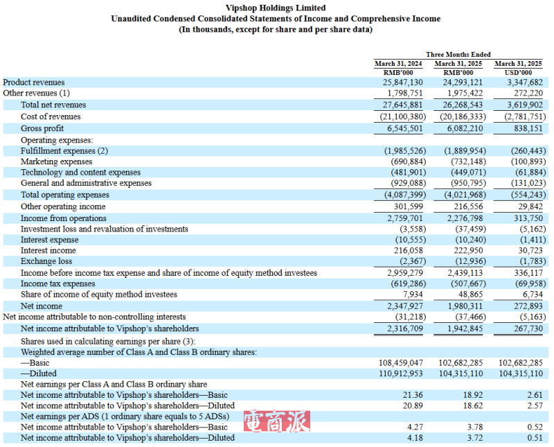Screen dimensions: 554x447
Task: Click per-ADS Diluted earnings value 3.72
Action: point(475,438)
